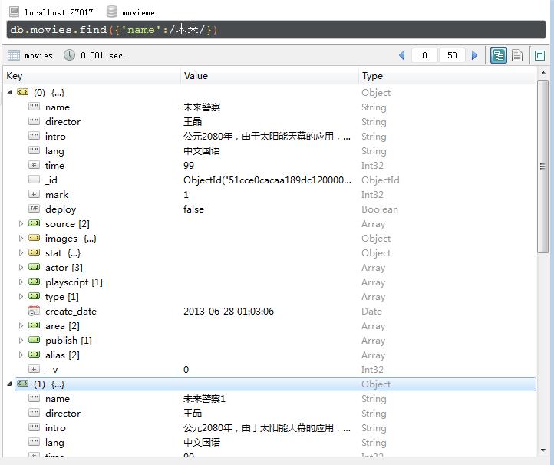
Task: Click the localhost:27017 server icon
Action: [x=14, y=12]
